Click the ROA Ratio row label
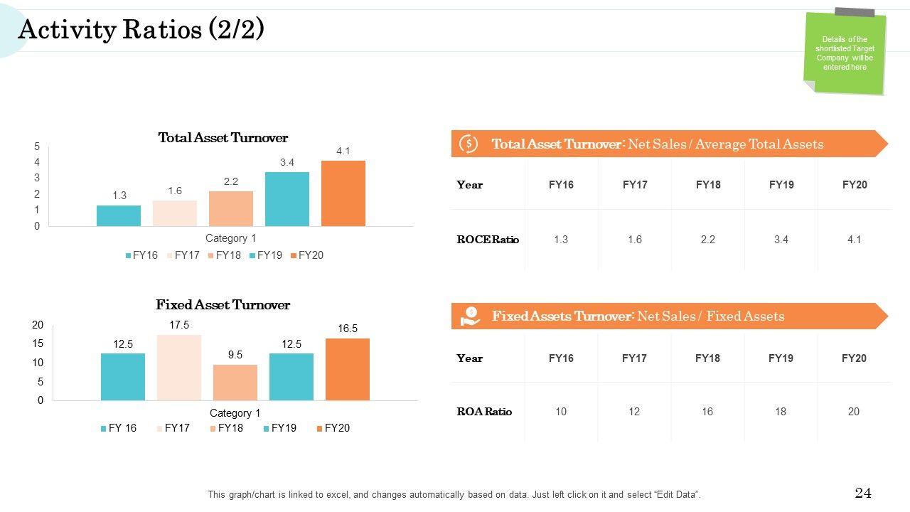 [484, 412]
